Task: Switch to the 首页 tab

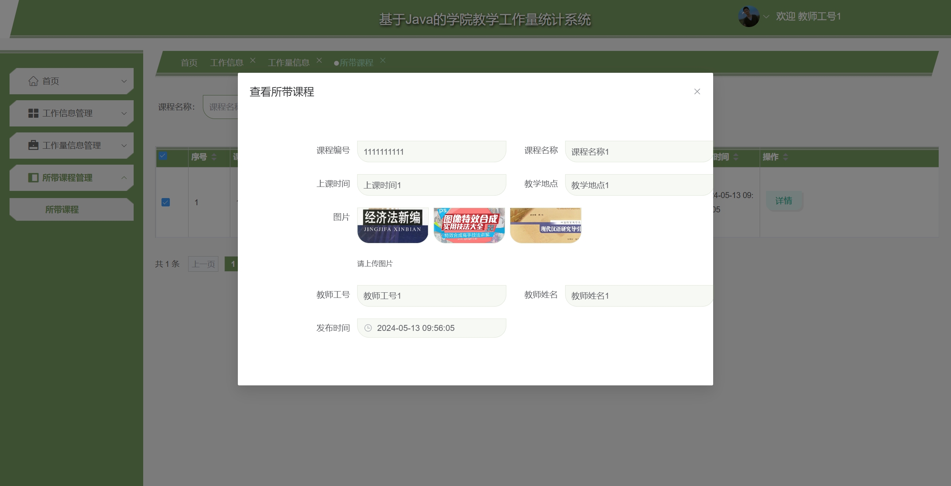Action: [x=189, y=63]
